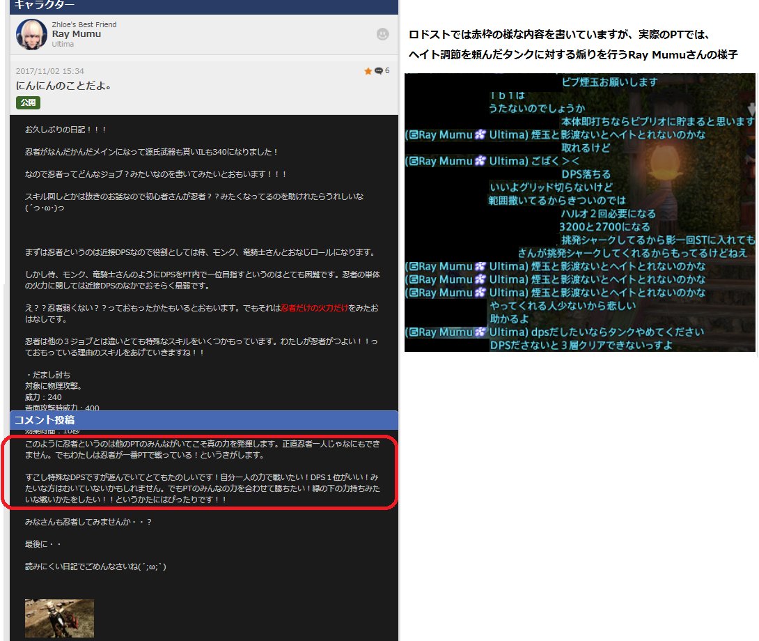This screenshot has height=641, width=759.
Task: Click the line お久しぶりの日記！！！
Action: [x=66, y=130]
